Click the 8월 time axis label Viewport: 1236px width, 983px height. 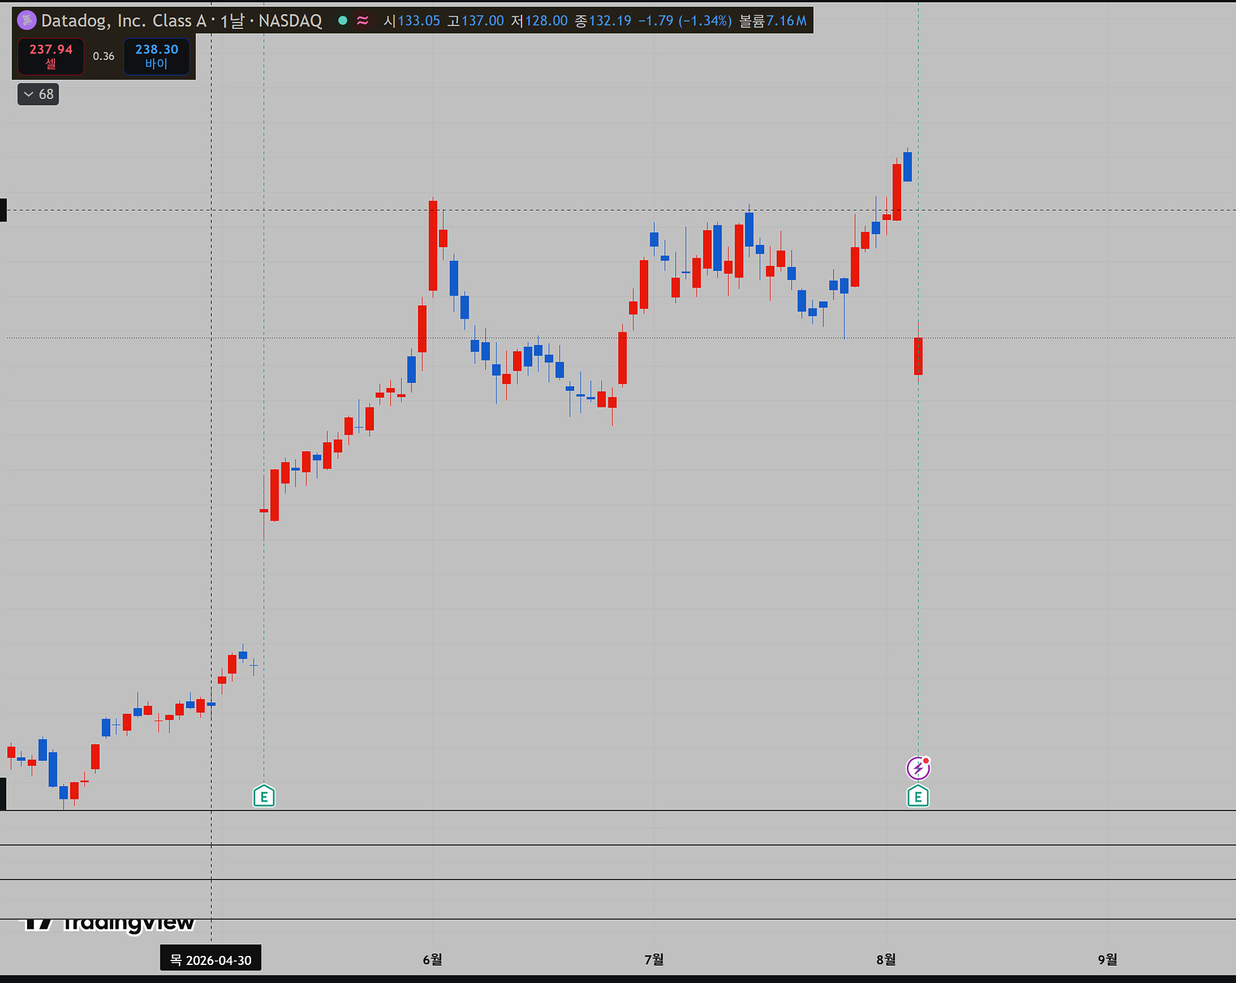click(886, 959)
